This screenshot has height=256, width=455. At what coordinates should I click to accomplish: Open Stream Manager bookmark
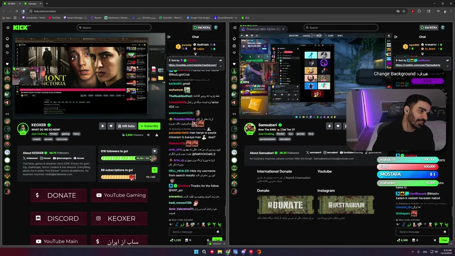coord(76,18)
